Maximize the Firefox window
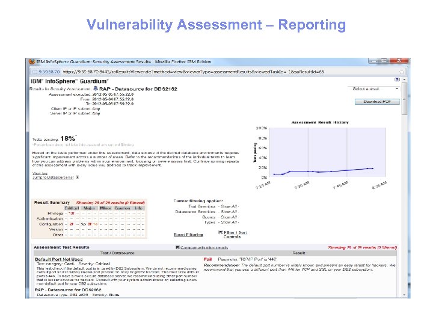Viewport: 433px width, 325px height. point(384,61)
